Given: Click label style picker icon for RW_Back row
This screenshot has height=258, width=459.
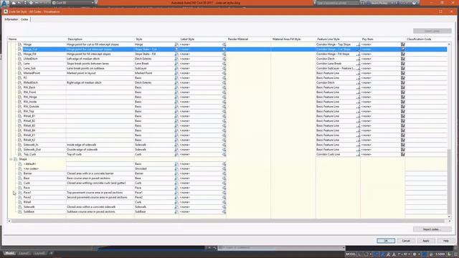Looking at the screenshot, I should [224, 87].
